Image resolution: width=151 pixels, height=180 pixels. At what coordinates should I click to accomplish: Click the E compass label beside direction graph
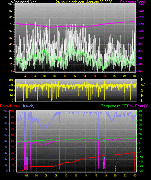pyautogui.click(x=142, y=96)
